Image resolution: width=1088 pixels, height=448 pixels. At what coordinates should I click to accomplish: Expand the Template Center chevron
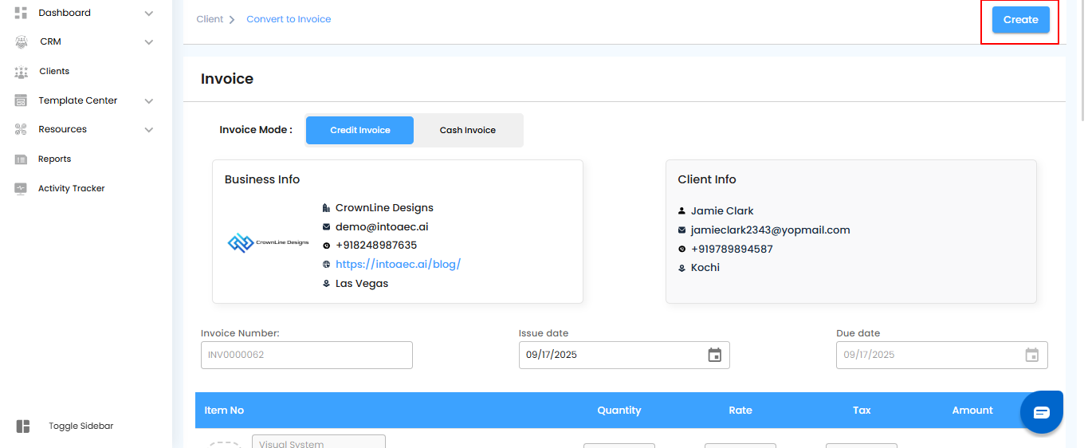click(x=149, y=101)
